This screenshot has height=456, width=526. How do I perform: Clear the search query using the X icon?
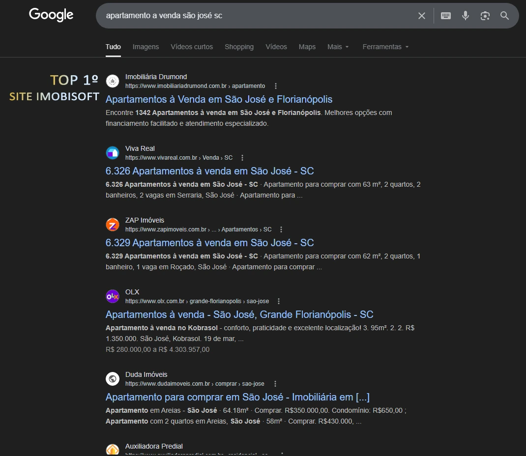click(x=421, y=15)
